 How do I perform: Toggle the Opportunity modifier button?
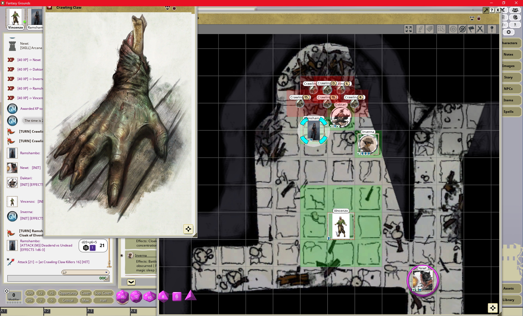68,293
